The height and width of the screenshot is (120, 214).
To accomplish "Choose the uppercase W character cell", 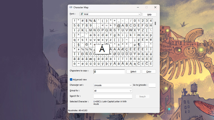I will click(x=131, y=30).
